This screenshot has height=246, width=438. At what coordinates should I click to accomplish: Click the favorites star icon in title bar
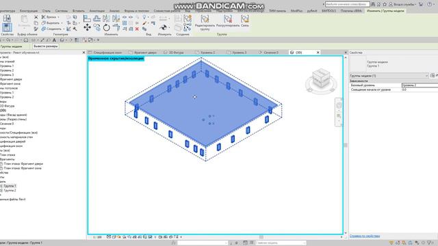[385, 5]
